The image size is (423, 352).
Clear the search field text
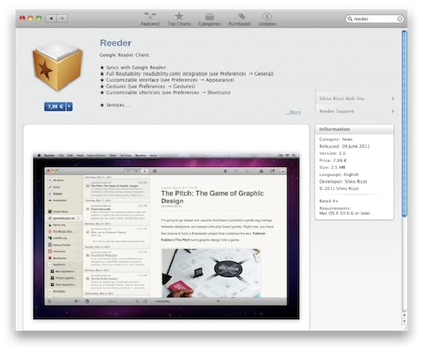point(400,19)
